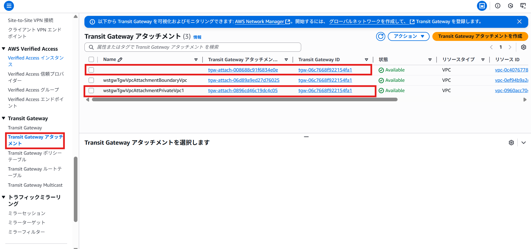This screenshot has height=249, width=531.
Task: Collapse the Transit Gateway sidebar section
Action: point(4,118)
